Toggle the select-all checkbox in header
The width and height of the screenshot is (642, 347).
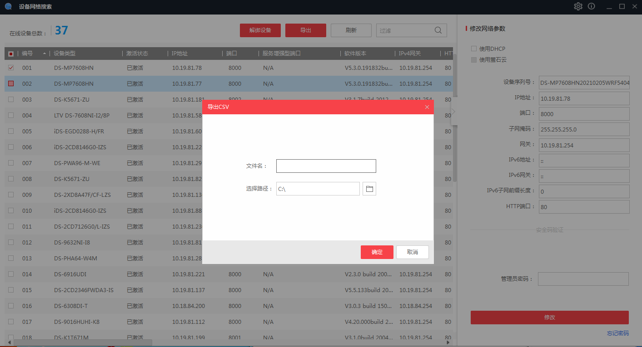(11, 54)
